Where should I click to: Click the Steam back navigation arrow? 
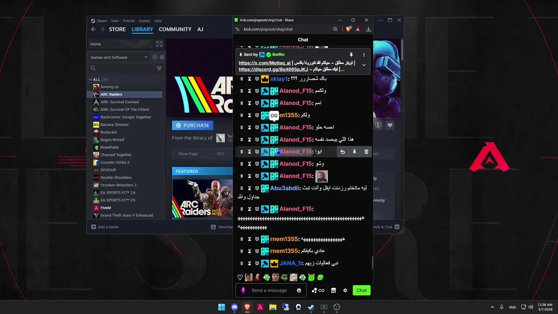[93, 29]
